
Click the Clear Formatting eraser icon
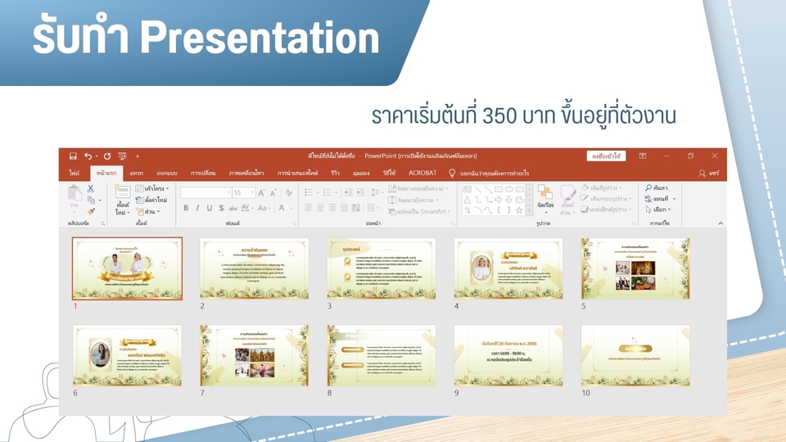coord(289,192)
